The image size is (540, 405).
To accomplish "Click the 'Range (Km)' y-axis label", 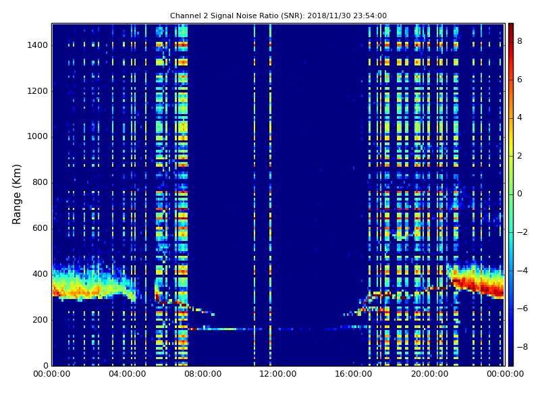I will (x=16, y=194).
